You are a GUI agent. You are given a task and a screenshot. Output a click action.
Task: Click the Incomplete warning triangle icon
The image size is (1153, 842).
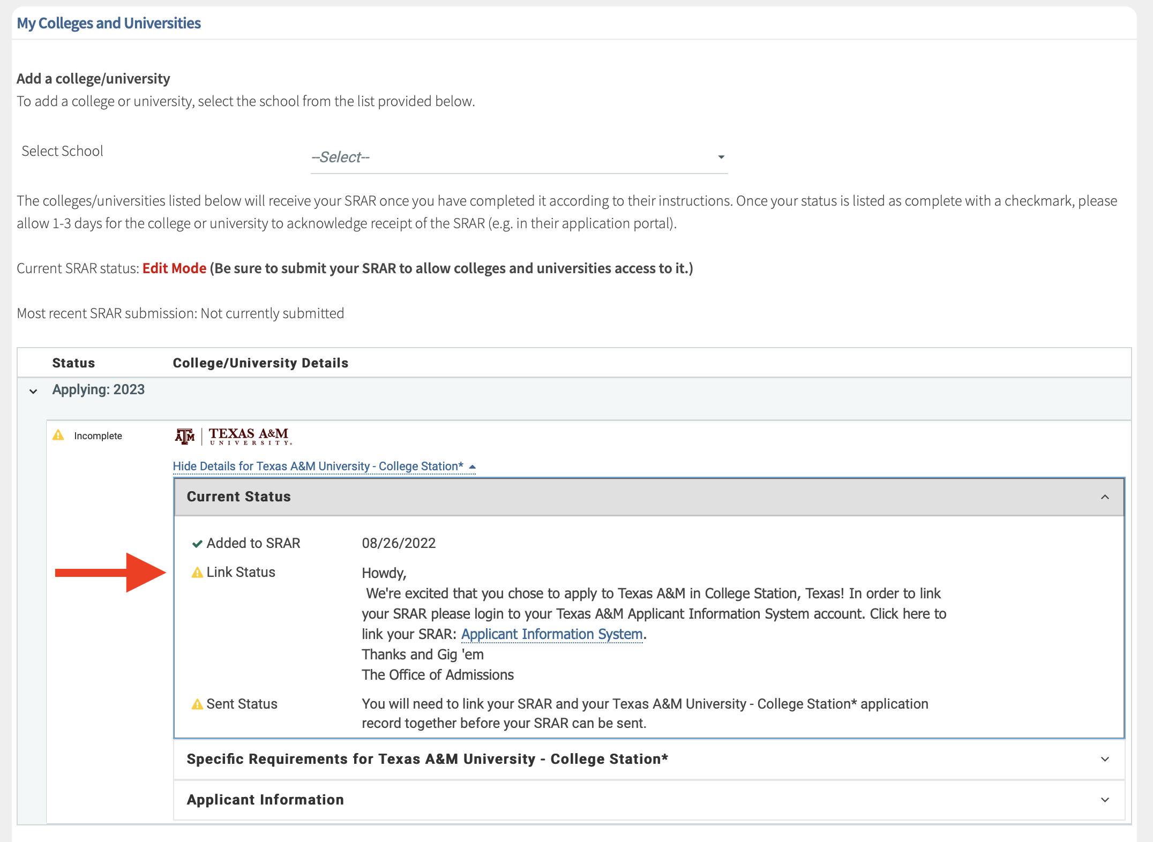click(58, 435)
